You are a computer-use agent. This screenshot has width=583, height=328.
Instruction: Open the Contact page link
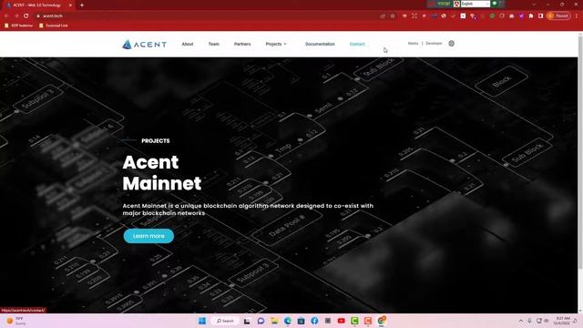pos(357,44)
